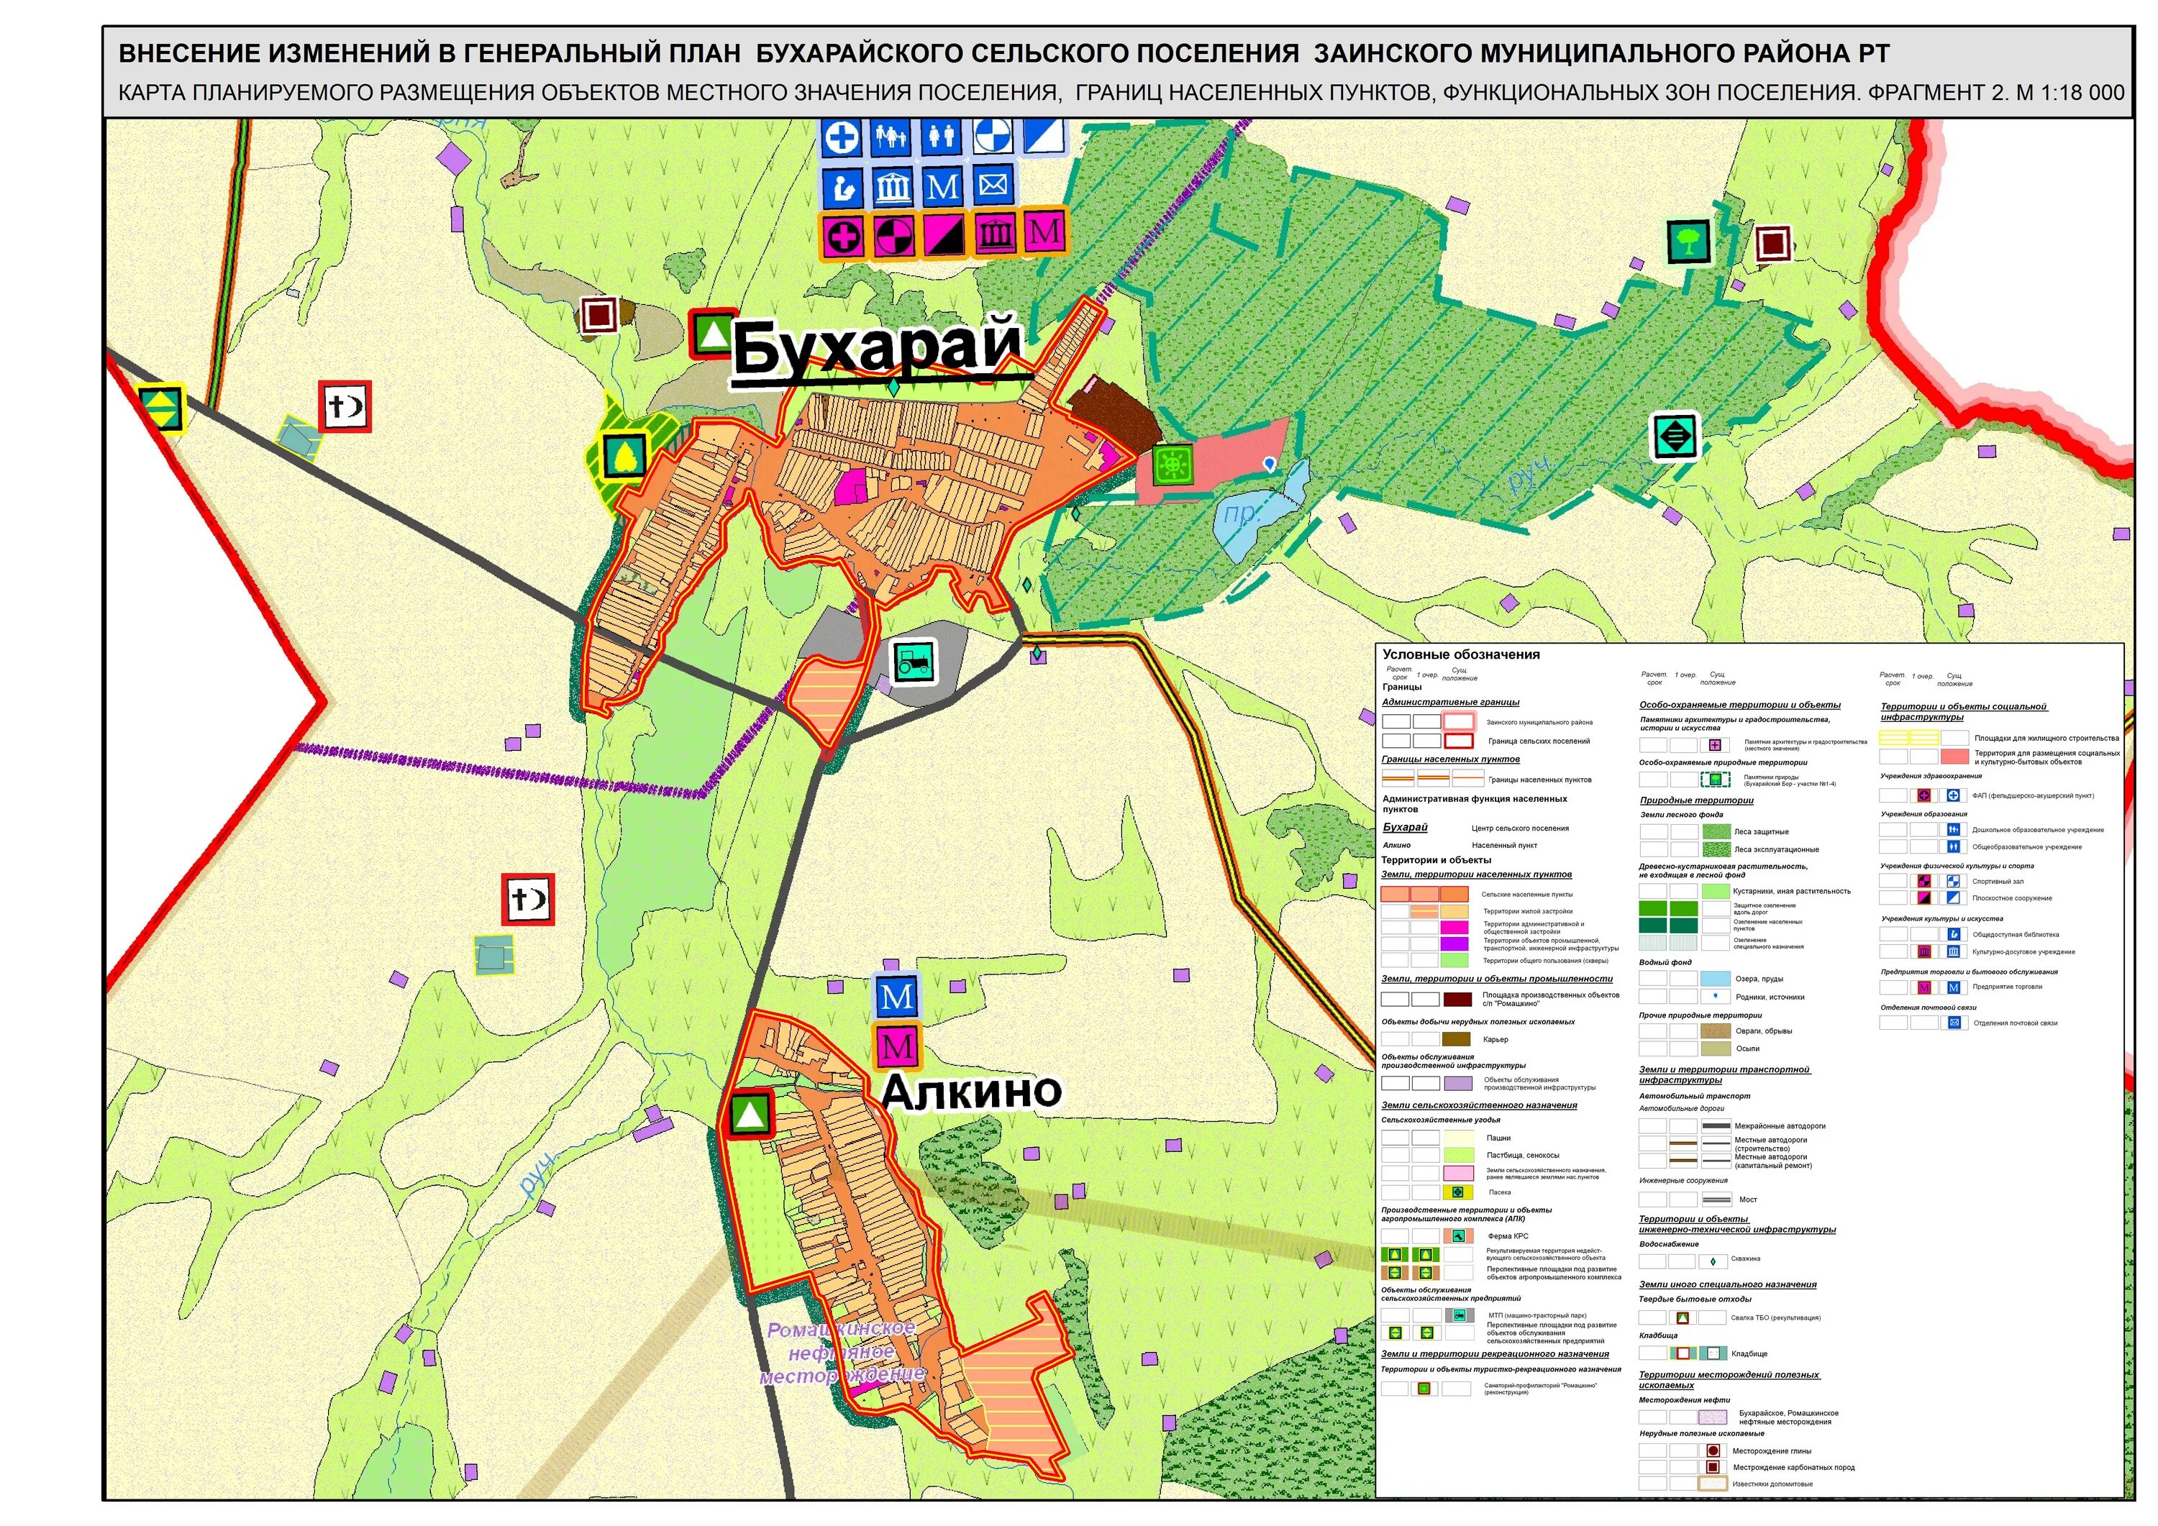The width and height of the screenshot is (2158, 1526).
Task: Click the cemetery symbol west of Алкино
Action: point(527,900)
